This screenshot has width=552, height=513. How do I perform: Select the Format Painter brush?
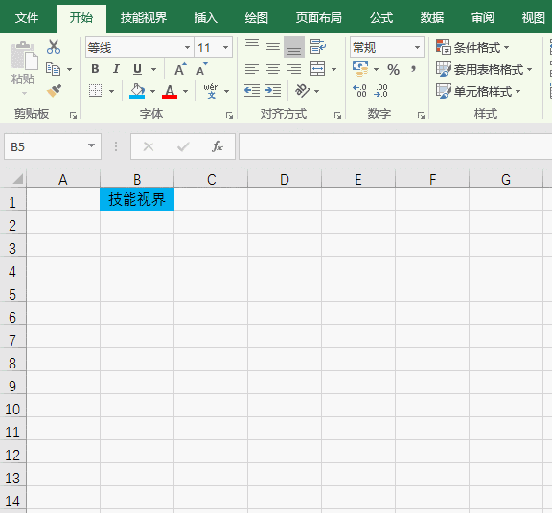point(54,91)
